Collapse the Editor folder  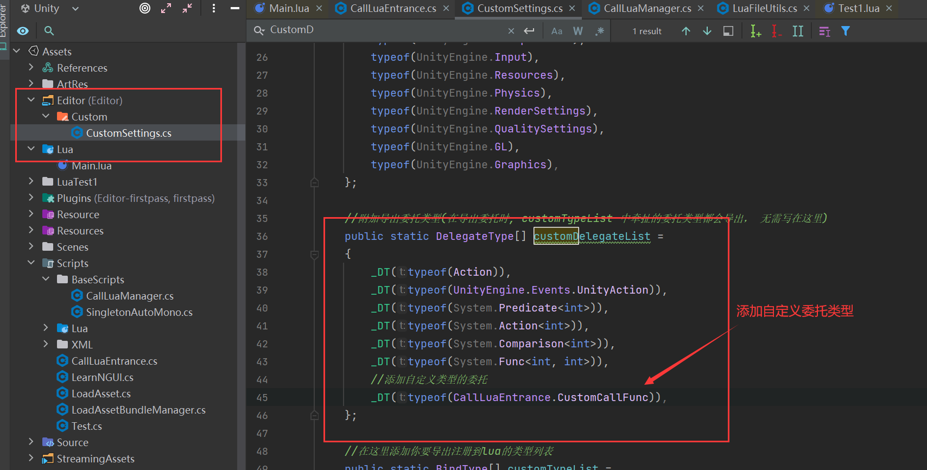coord(31,100)
